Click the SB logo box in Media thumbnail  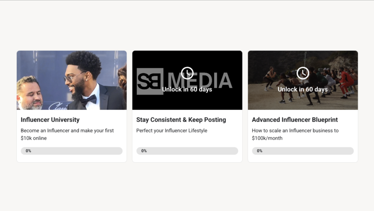tap(150, 81)
